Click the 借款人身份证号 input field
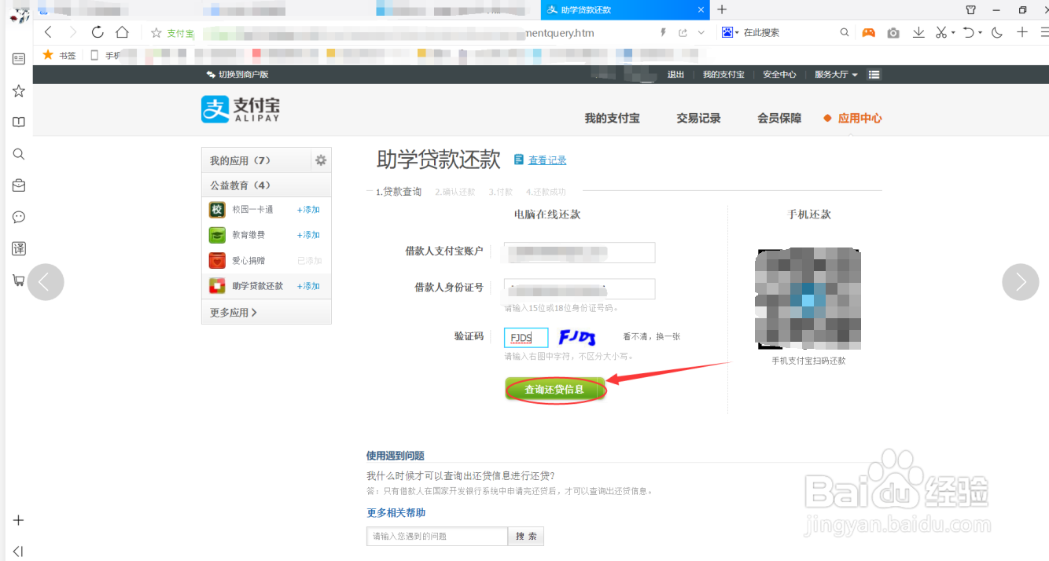The height and width of the screenshot is (561, 1049). point(580,288)
